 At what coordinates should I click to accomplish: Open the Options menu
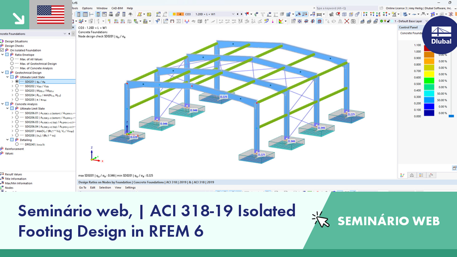coord(87,8)
